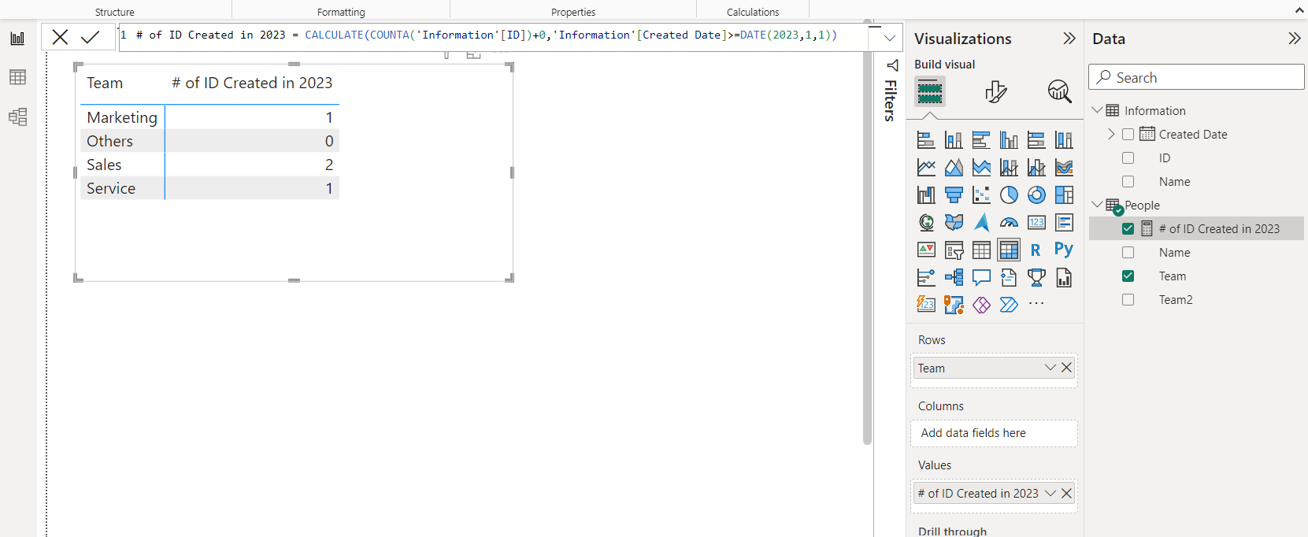This screenshot has height=537, width=1308.
Task: Select the Slicer visual
Action: coord(954,250)
